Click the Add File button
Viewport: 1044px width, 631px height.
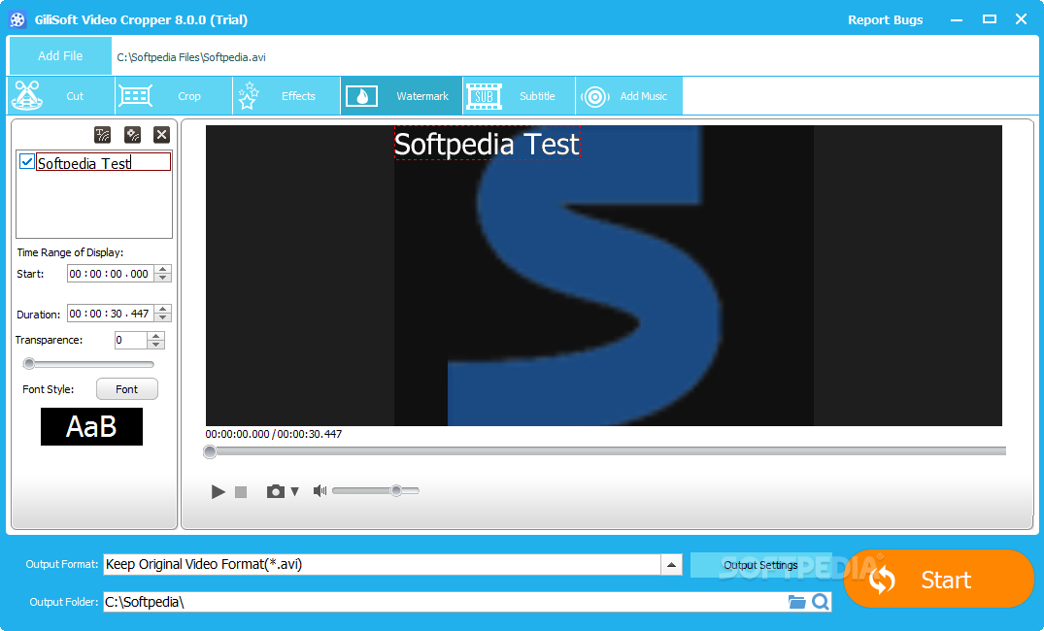click(60, 56)
